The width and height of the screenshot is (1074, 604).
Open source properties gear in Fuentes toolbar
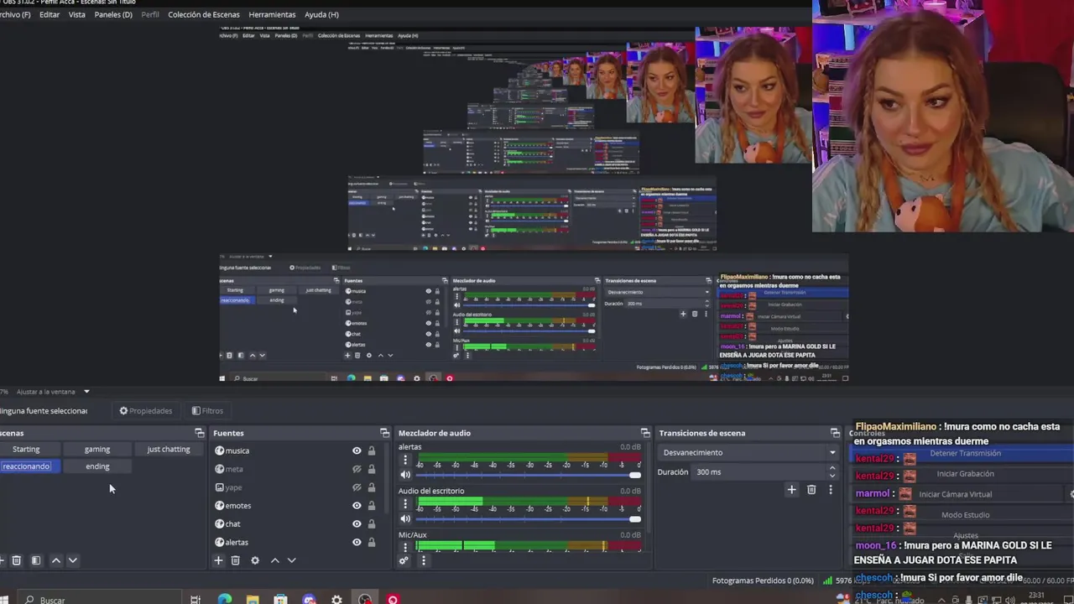click(255, 560)
